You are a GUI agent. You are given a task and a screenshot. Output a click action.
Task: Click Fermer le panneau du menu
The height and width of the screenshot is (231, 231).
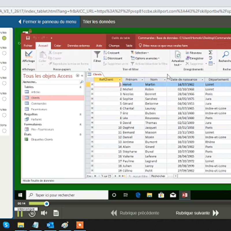(x=47, y=22)
